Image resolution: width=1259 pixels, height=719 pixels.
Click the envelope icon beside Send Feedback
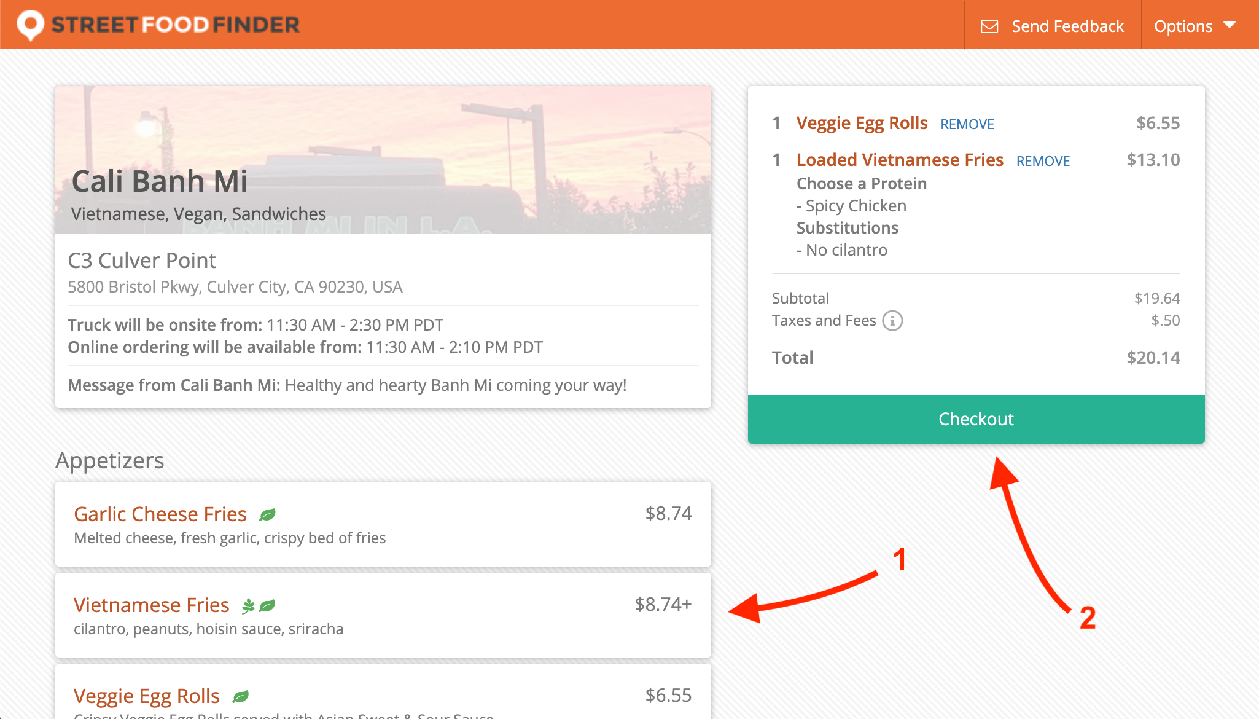pyautogui.click(x=989, y=26)
